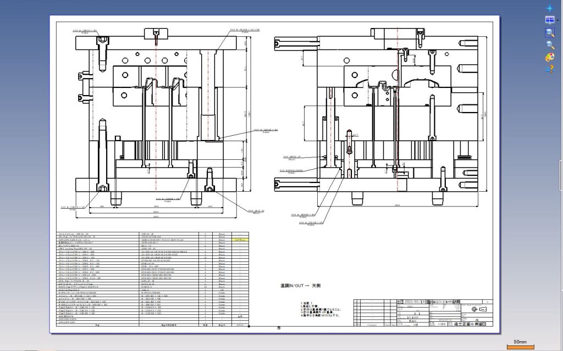Click the projection symbol in title block
Viewport: 563px width, 351px height.
click(x=474, y=310)
